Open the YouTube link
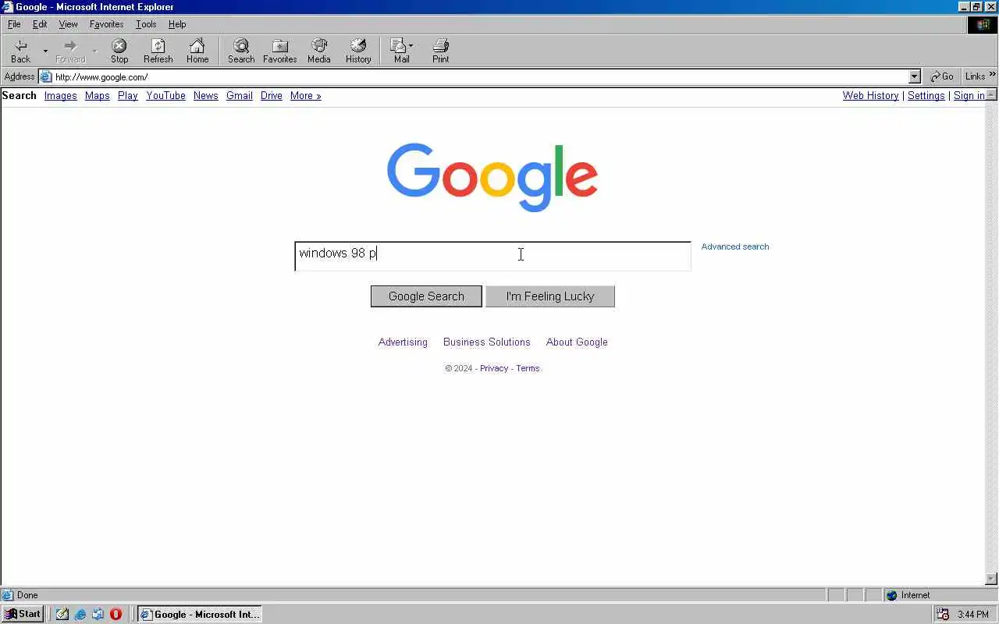Image resolution: width=999 pixels, height=624 pixels. click(x=165, y=95)
